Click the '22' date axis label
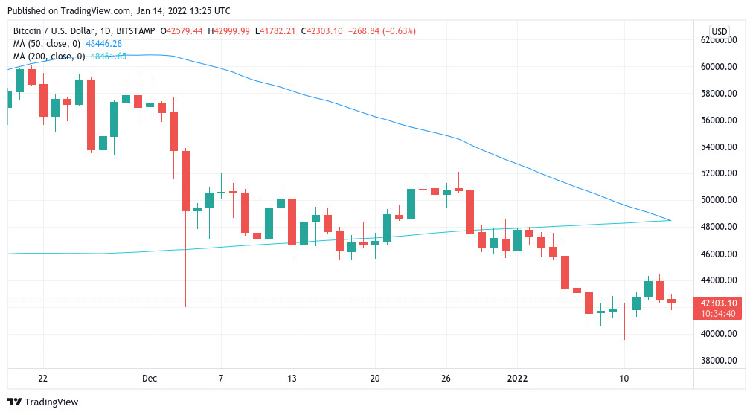 [x=42, y=379]
